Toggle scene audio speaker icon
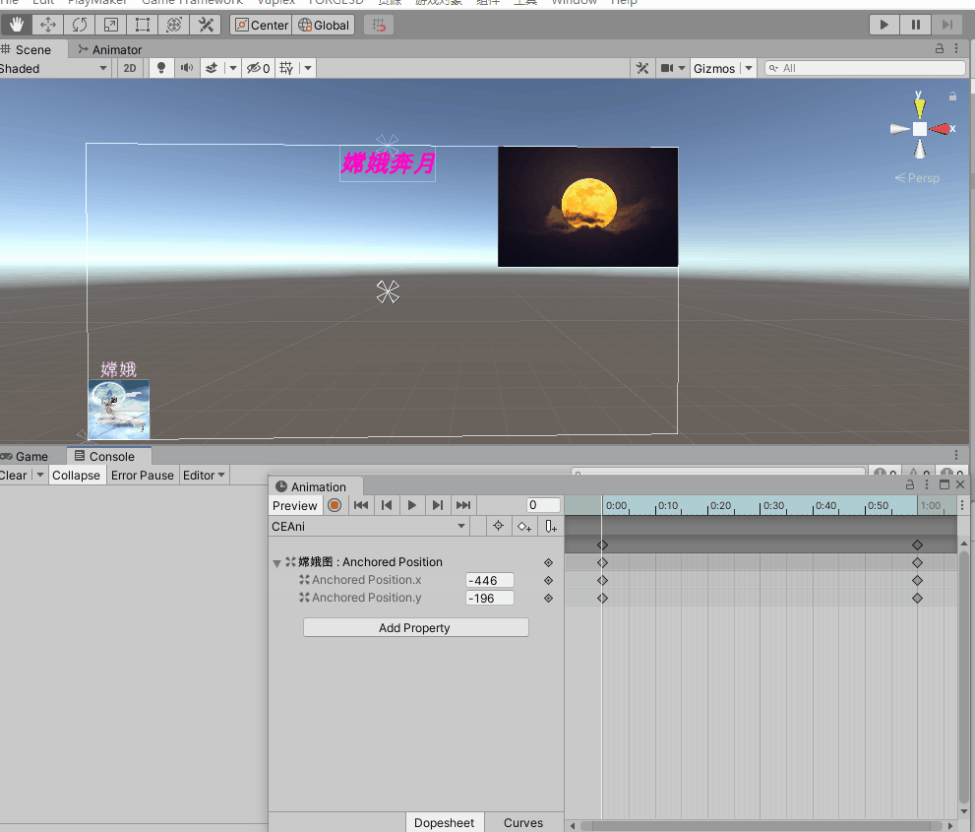The height and width of the screenshot is (832, 975). tap(187, 69)
